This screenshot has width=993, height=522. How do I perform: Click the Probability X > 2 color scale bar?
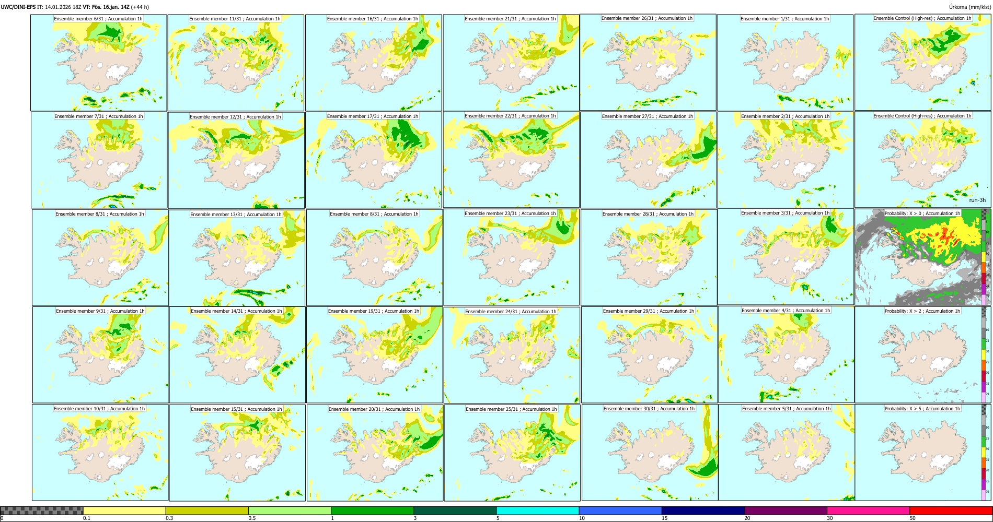click(x=984, y=355)
